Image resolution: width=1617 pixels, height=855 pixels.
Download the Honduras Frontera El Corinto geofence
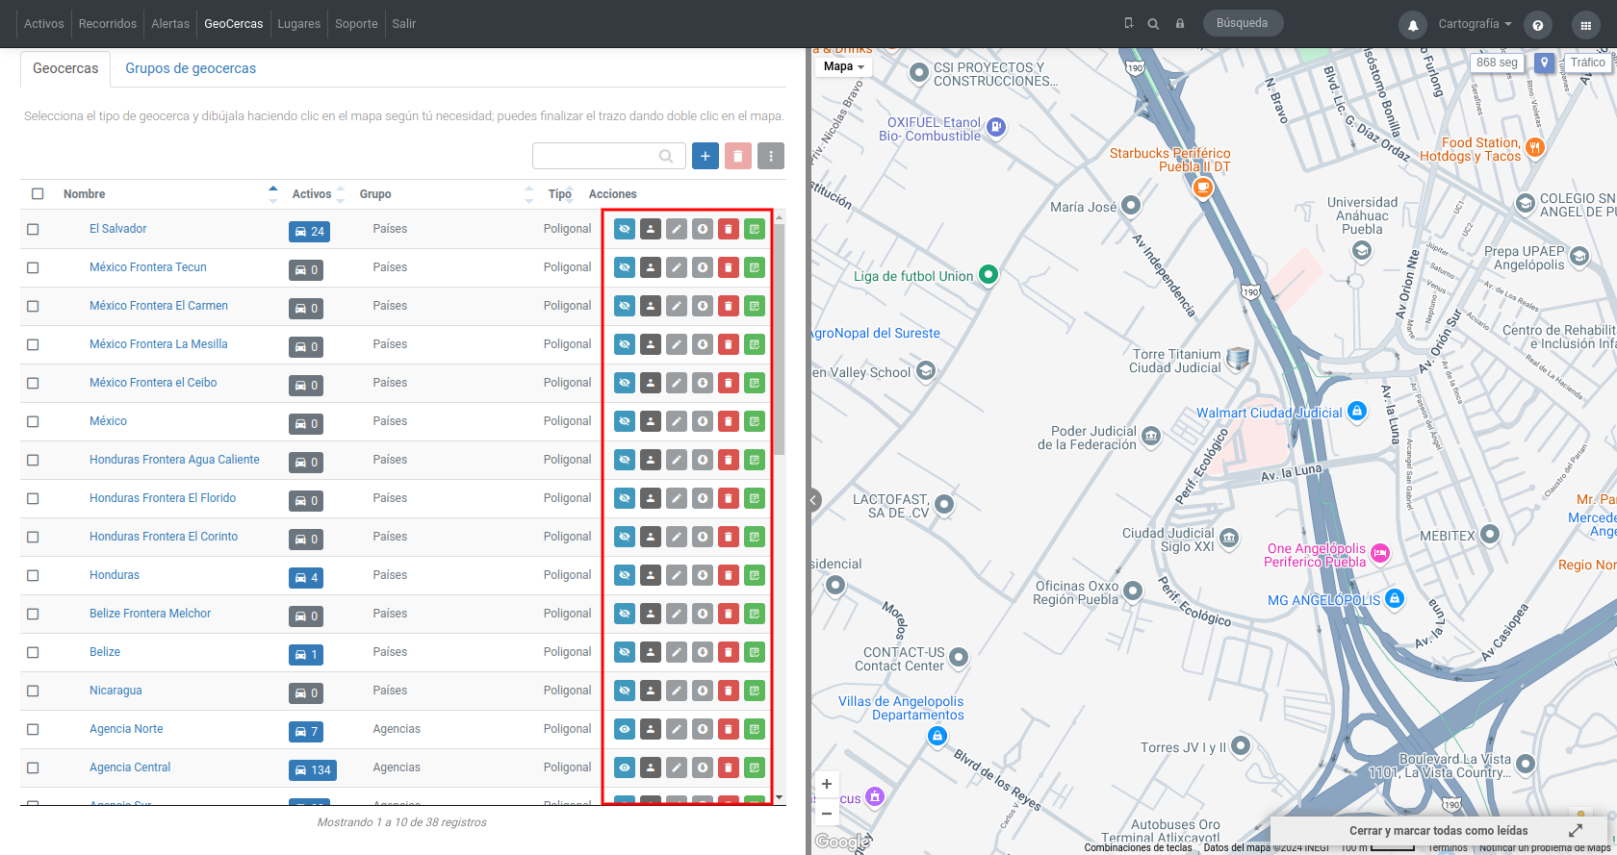click(703, 537)
